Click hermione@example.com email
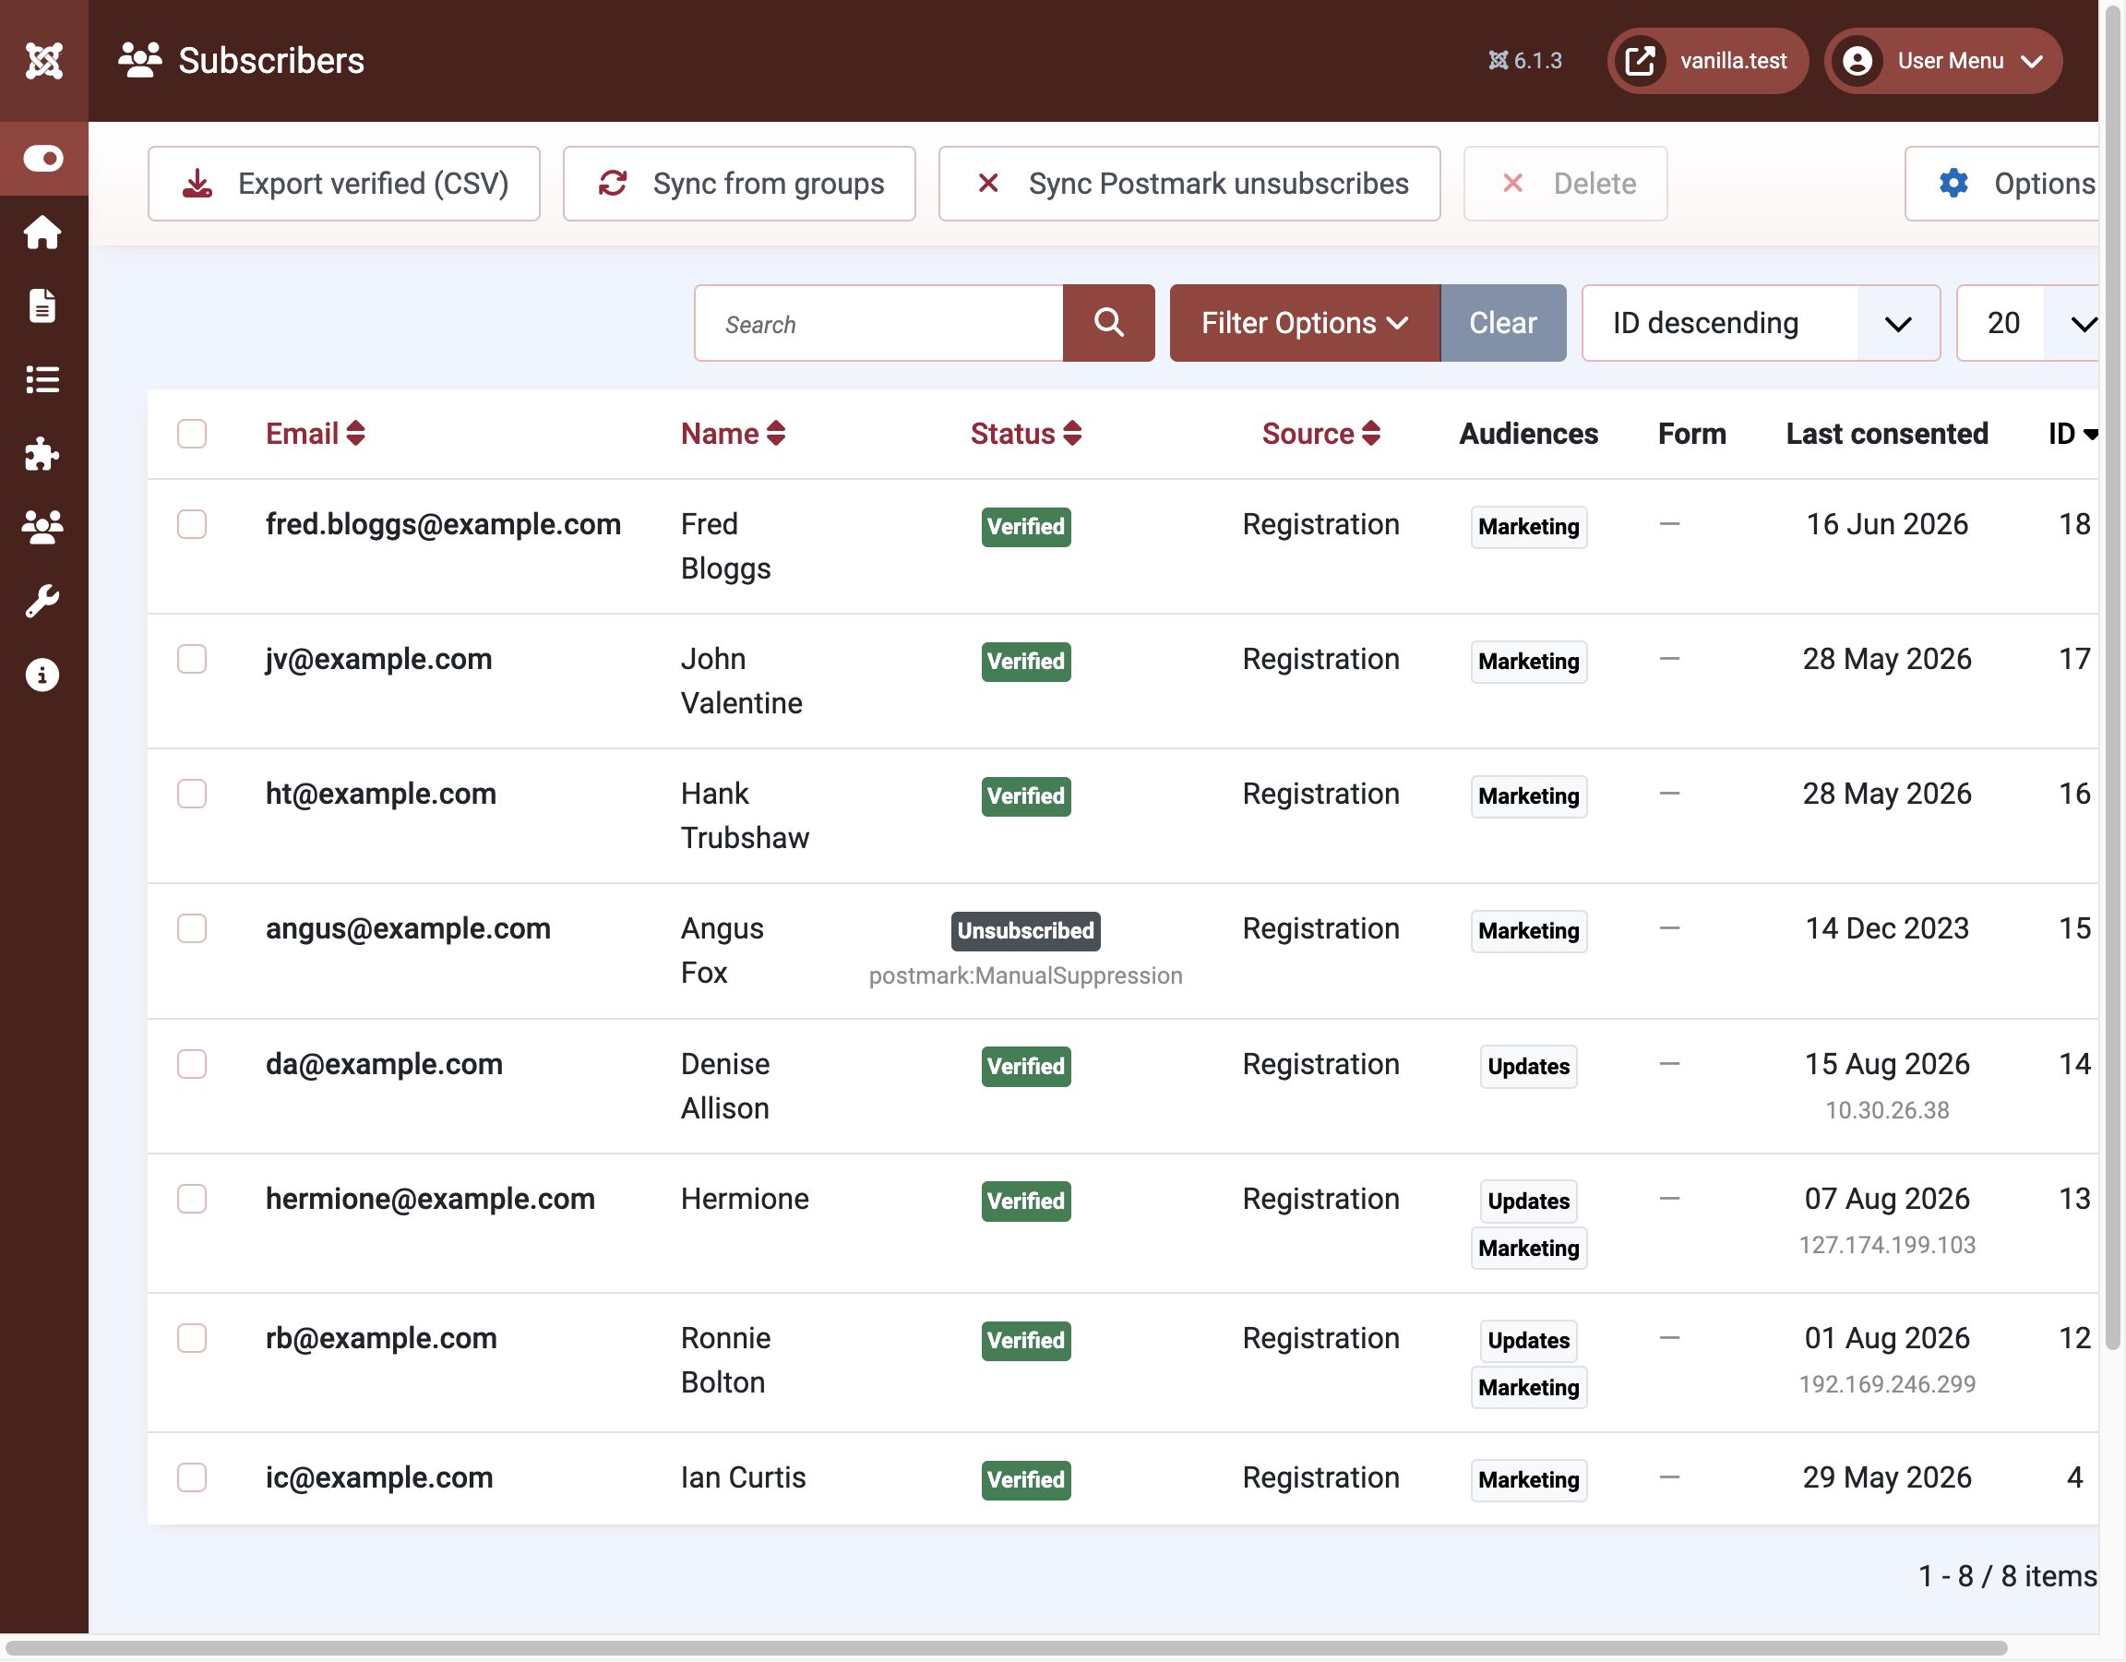This screenshot has width=2126, height=1662. (430, 1199)
